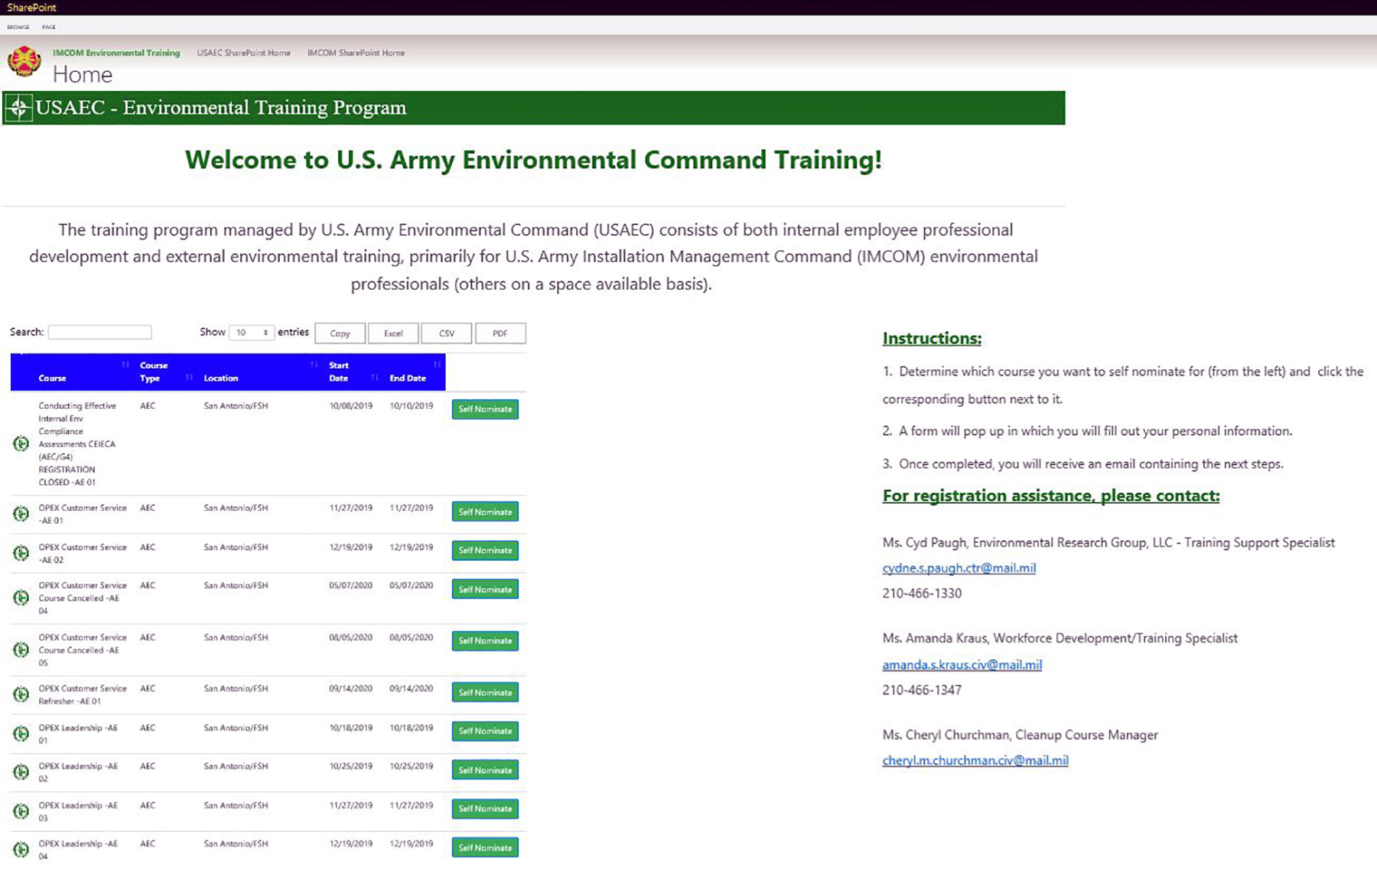
Task: Click the compass icon in the USAEC banner
Action: [19, 107]
